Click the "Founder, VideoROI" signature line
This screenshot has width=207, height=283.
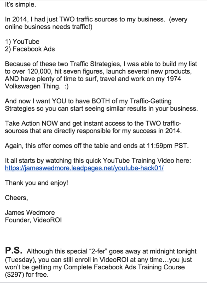[33, 220]
